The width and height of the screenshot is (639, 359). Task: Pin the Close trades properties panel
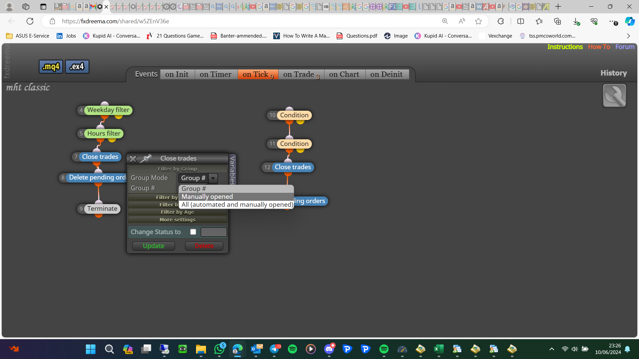pos(145,159)
